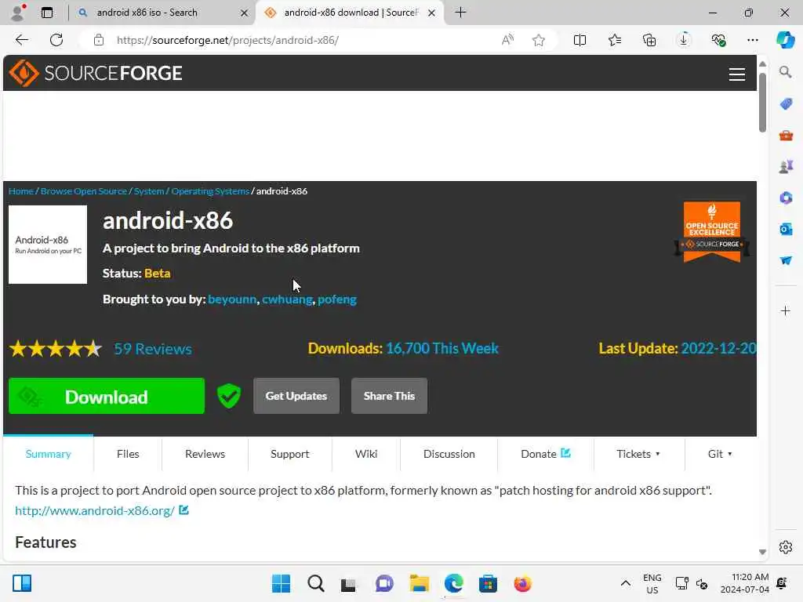Open Windows Start menu
803x602 pixels.
281,583
